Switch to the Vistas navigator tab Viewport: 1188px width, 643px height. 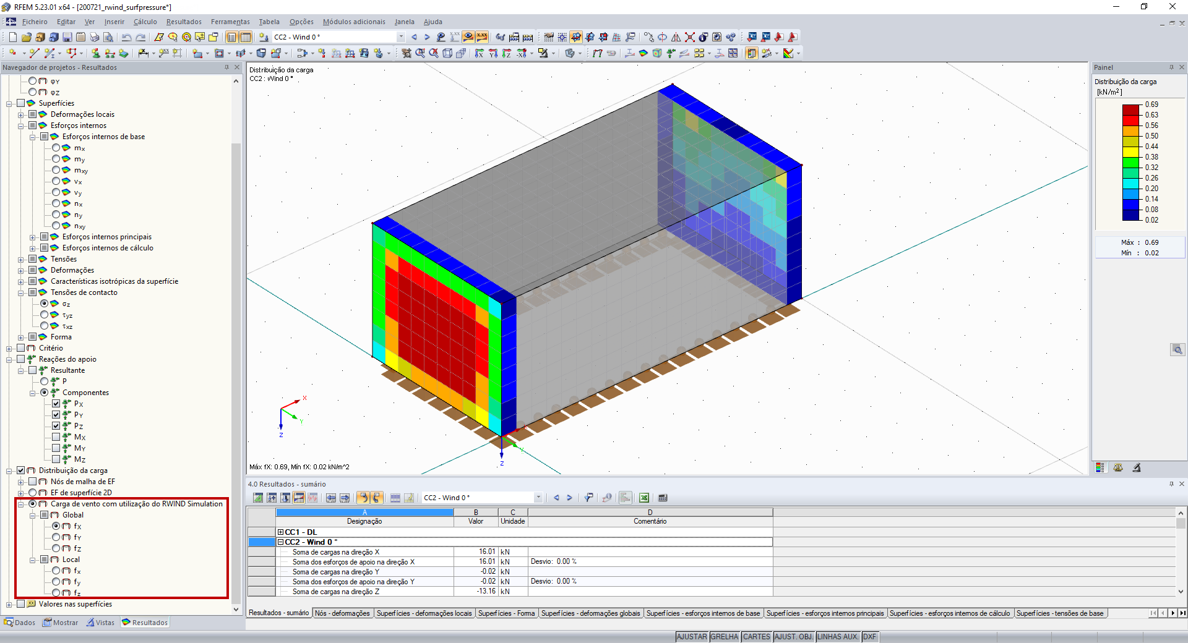100,623
